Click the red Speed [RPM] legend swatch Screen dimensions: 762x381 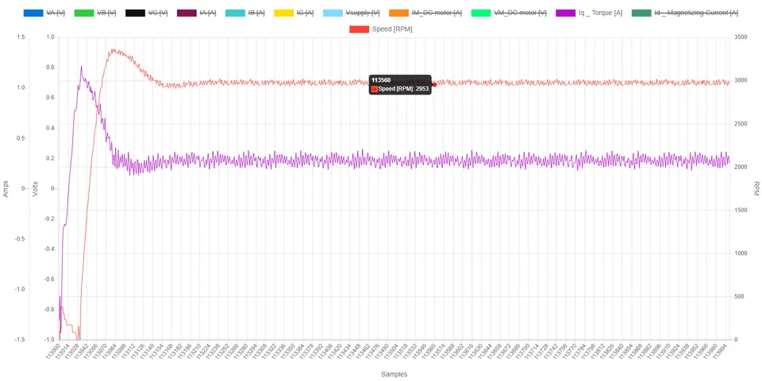pyautogui.click(x=359, y=29)
